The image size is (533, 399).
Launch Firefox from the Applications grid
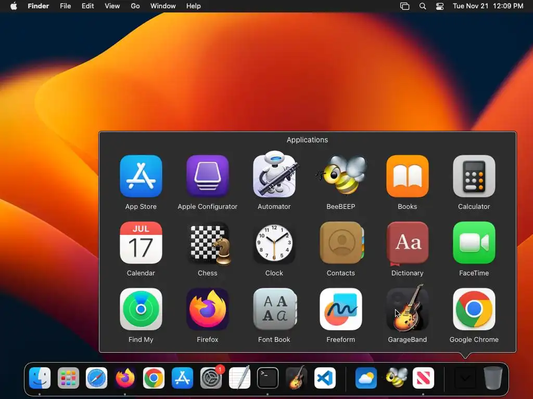click(207, 309)
